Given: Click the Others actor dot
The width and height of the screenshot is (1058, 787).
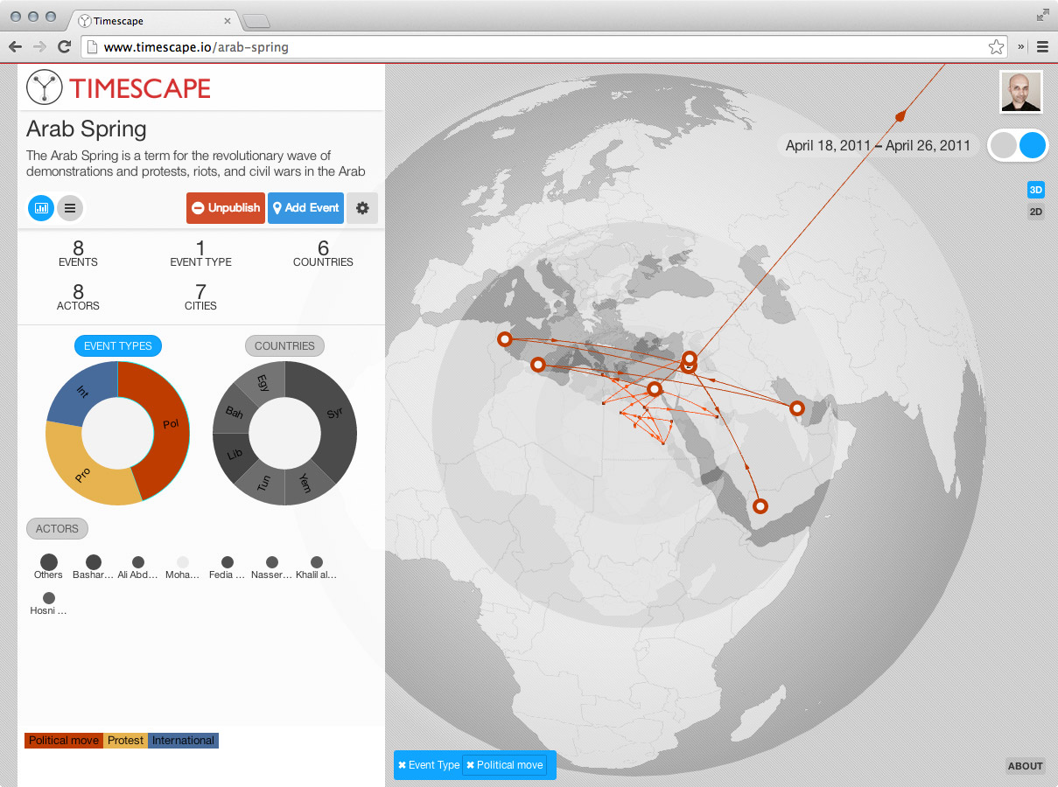Looking at the screenshot, I should [49, 562].
